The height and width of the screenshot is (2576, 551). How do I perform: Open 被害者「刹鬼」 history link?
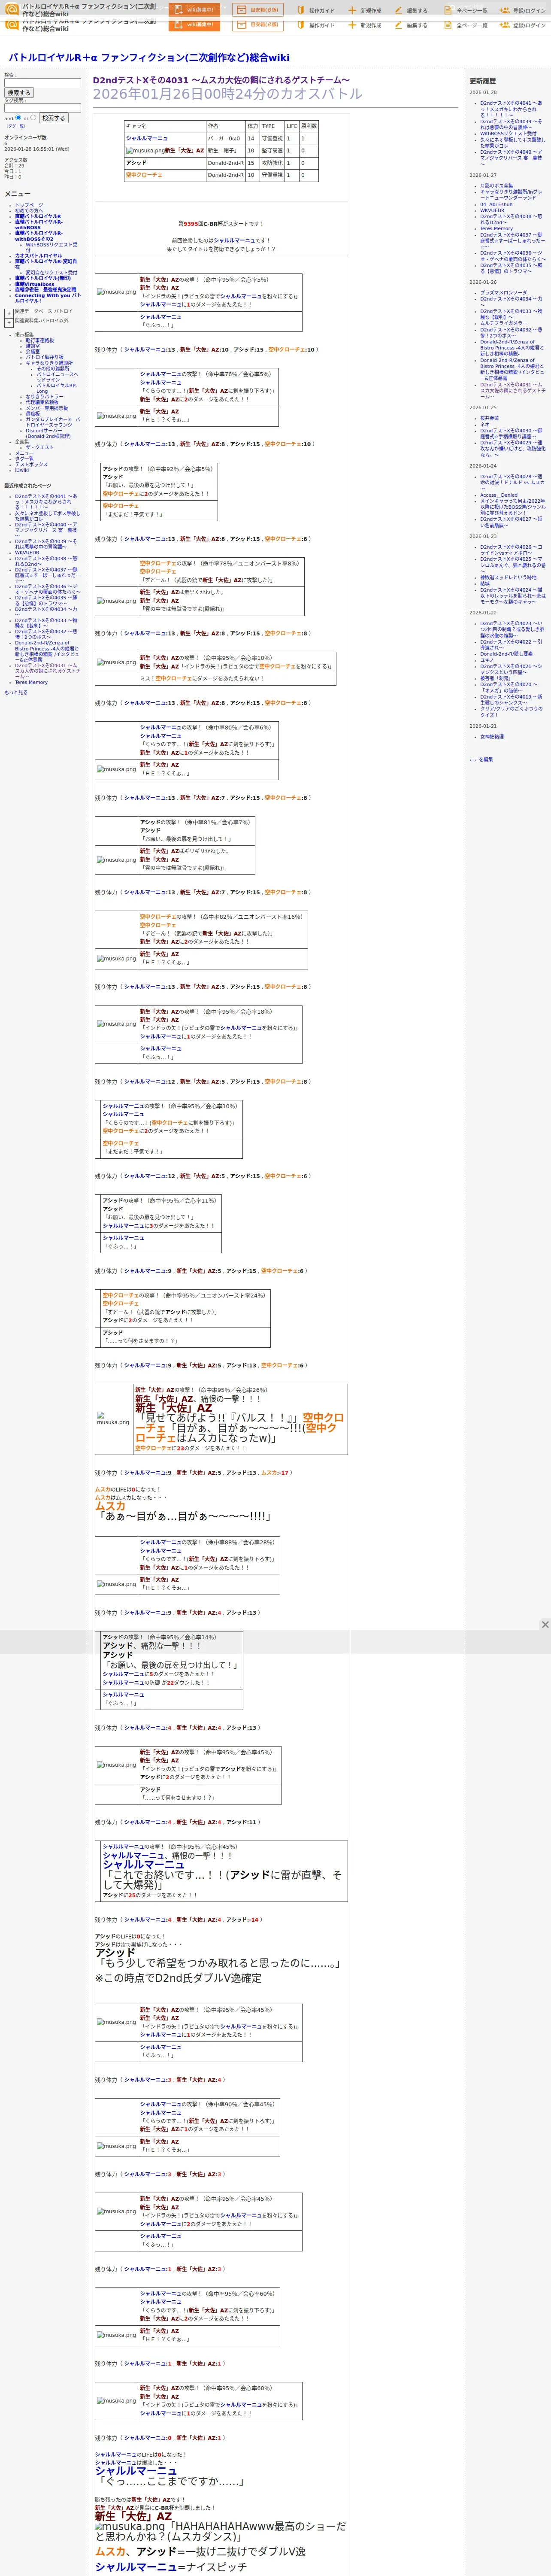(495, 677)
